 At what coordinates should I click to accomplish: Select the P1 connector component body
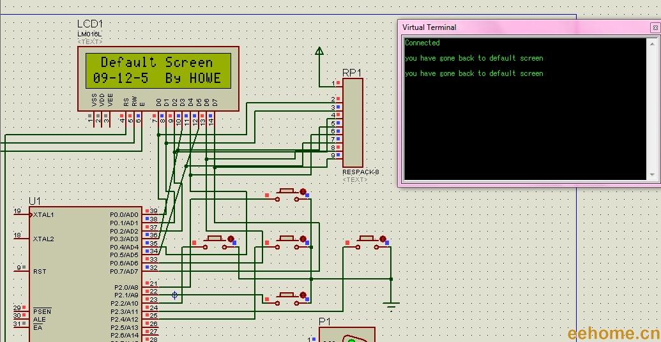[347, 335]
